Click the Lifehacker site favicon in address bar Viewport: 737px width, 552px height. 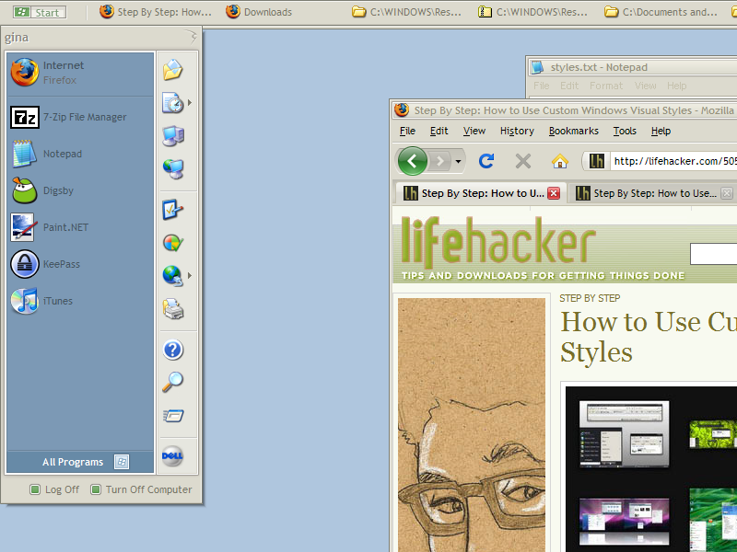click(x=597, y=161)
